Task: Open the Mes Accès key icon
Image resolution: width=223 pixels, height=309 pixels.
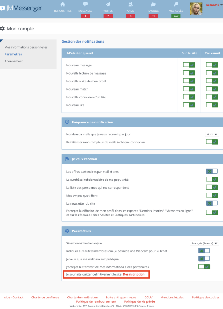Action: click(x=176, y=4)
